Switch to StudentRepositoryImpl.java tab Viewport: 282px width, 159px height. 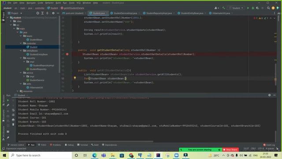[x=159, y=13]
